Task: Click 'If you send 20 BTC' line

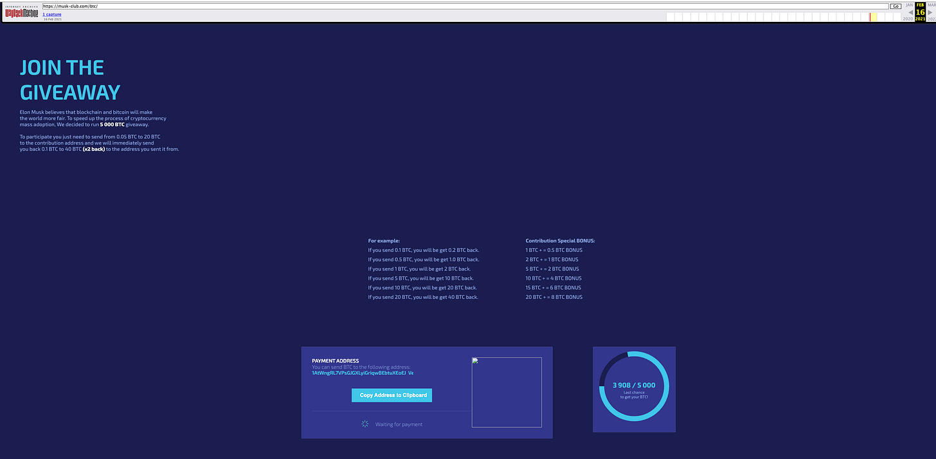Action: click(423, 297)
